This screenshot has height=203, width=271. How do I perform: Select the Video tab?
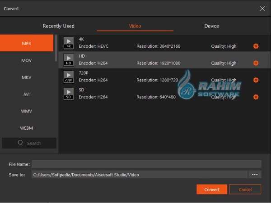click(135, 26)
